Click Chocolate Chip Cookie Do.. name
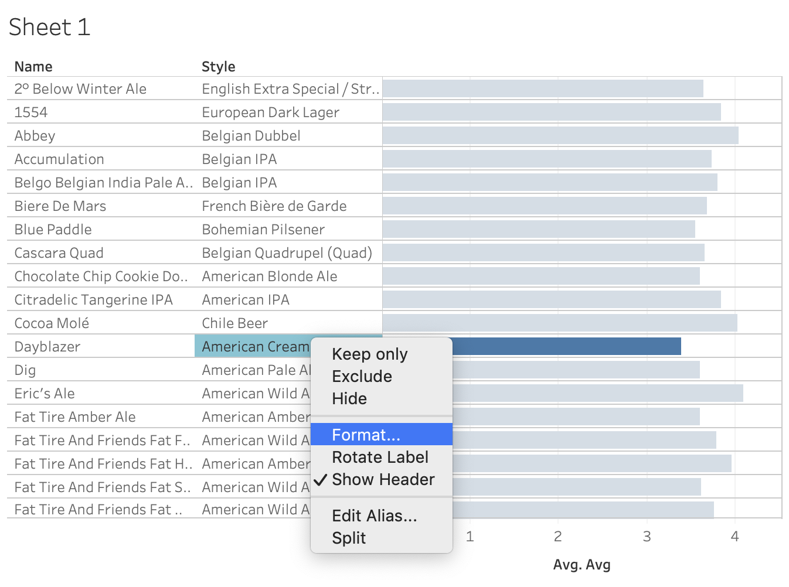789x587 pixels. 101,276
